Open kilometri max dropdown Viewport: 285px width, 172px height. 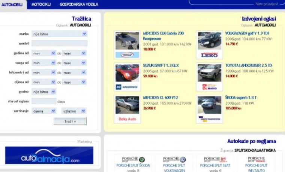coord(74,72)
